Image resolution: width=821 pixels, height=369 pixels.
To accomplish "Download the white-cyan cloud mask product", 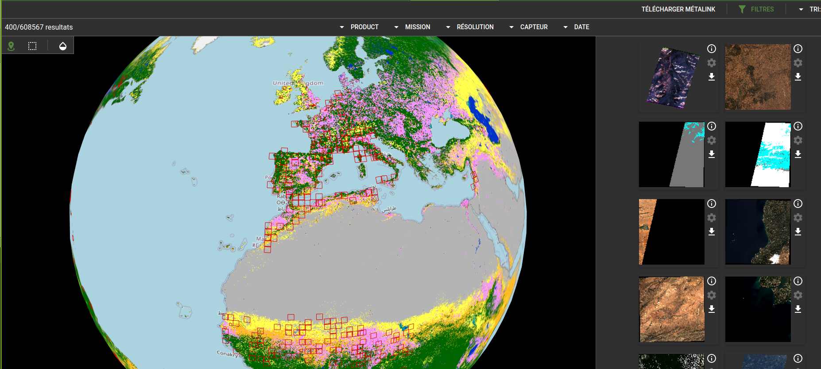I will (798, 154).
